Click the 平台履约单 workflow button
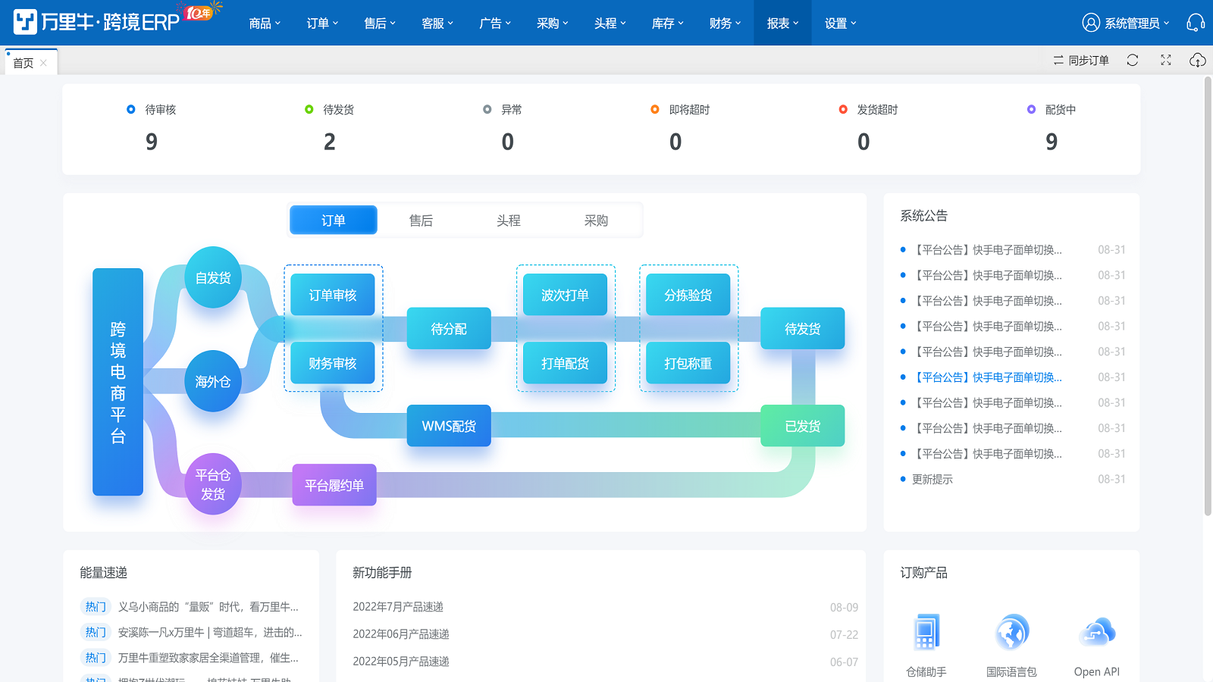This screenshot has width=1213, height=682. click(x=334, y=485)
